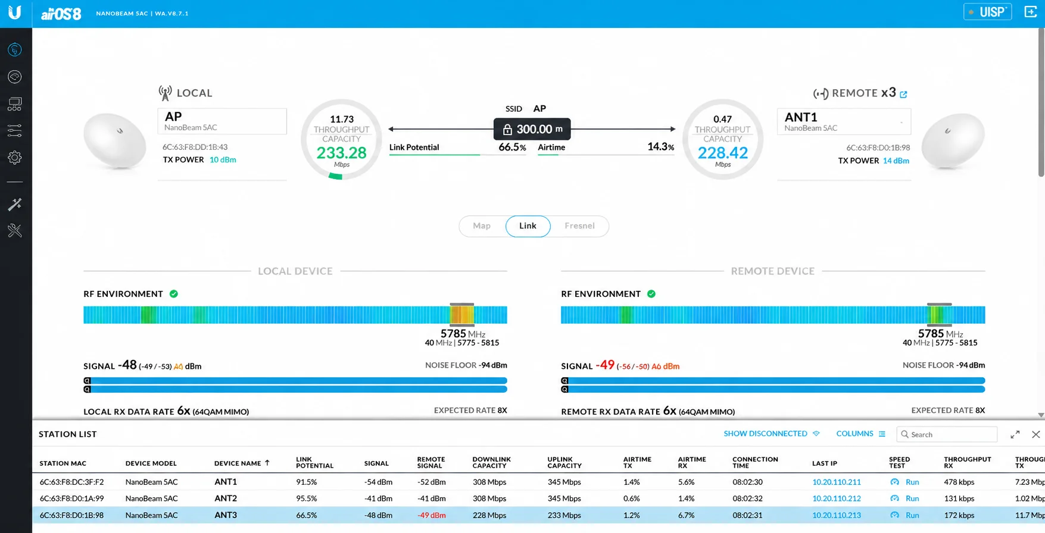Screen dimensions: 1045x533
Task: Open the Services sliders icon in sidebar
Action: pos(15,130)
